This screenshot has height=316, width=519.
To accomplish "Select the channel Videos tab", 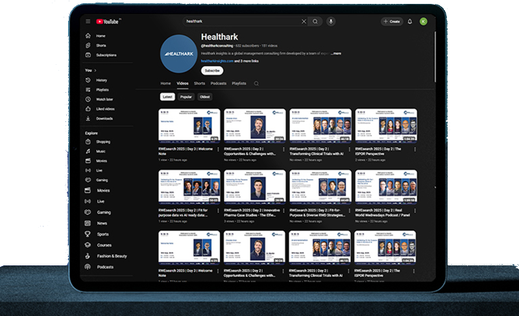I will [182, 84].
